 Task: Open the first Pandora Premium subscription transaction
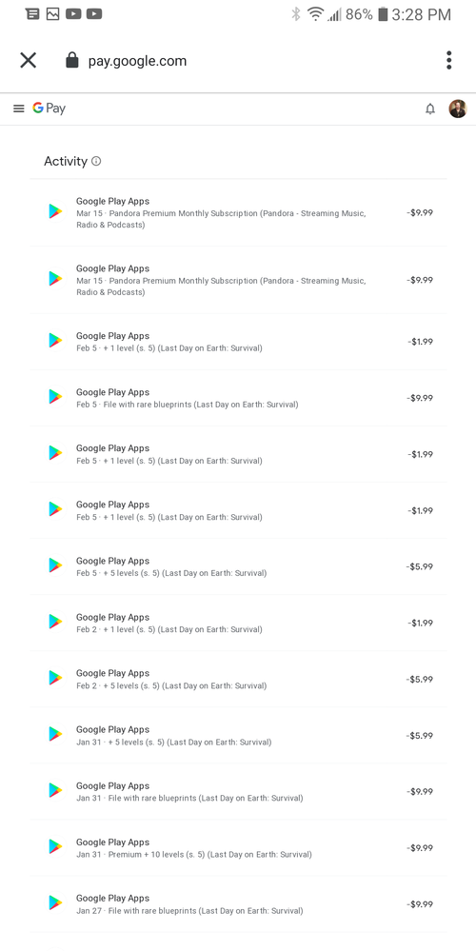[238, 212]
